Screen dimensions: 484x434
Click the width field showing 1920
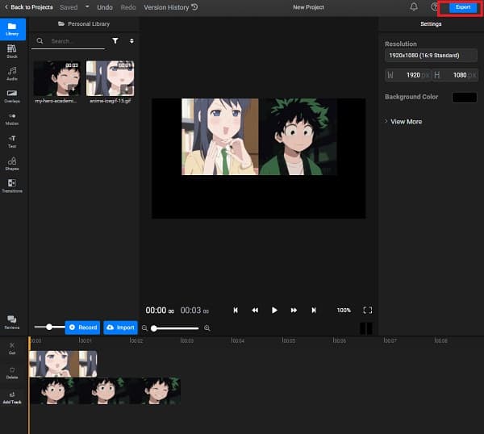coord(407,75)
